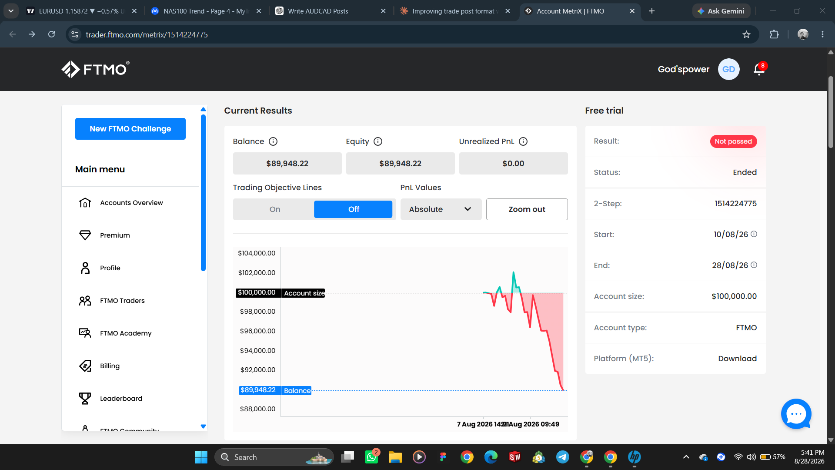Open the Leaderboard menu item

[x=121, y=399]
